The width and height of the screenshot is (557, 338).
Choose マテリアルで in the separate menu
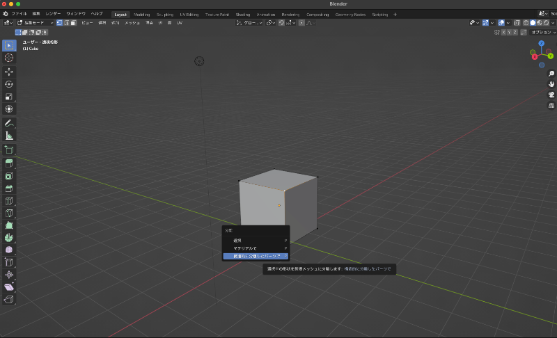click(x=256, y=248)
